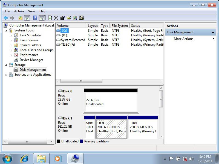Select the Disk 1 label box
Viewport: 219px width, 164px height.
70,126
